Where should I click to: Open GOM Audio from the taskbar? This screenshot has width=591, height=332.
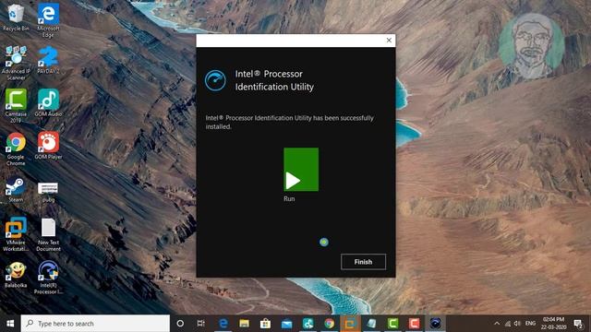(x=308, y=324)
